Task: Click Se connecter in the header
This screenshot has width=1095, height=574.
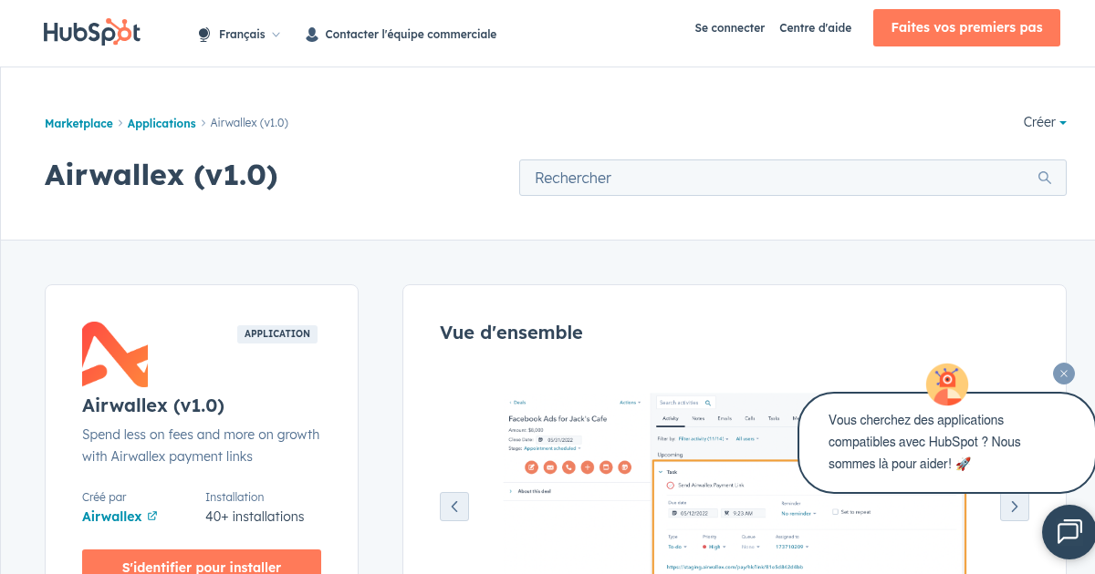Action: click(729, 28)
